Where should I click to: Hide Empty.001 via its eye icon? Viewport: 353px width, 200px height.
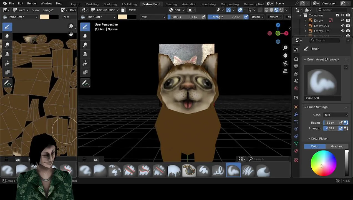pyautogui.click(x=343, y=26)
